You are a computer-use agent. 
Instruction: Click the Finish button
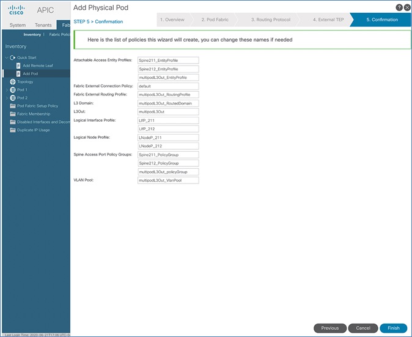click(x=393, y=328)
